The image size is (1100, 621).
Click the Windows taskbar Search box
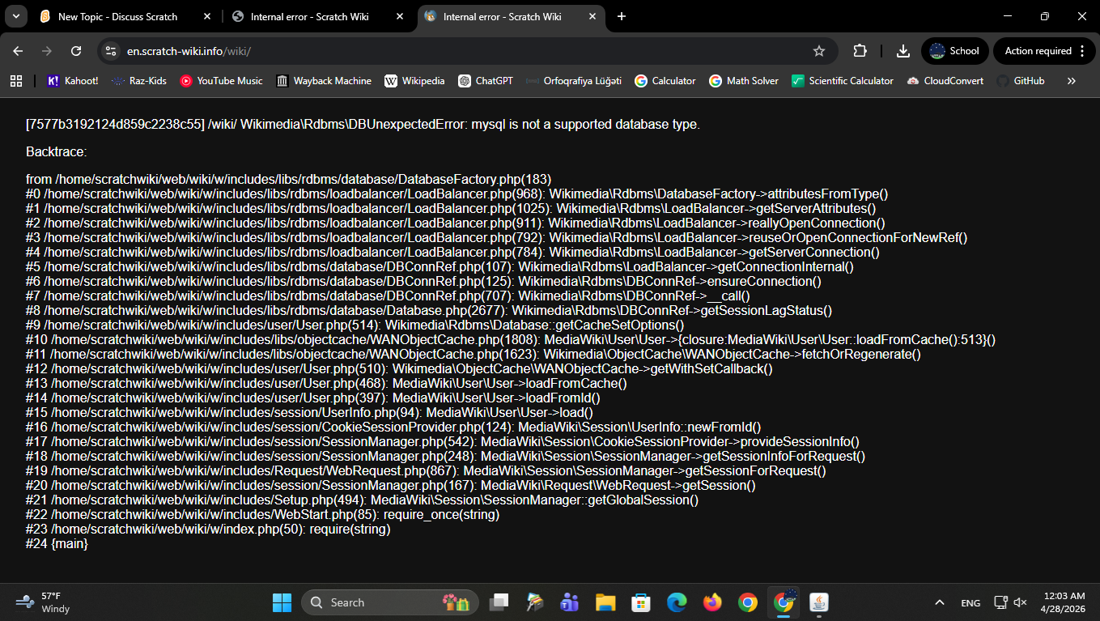coord(390,602)
